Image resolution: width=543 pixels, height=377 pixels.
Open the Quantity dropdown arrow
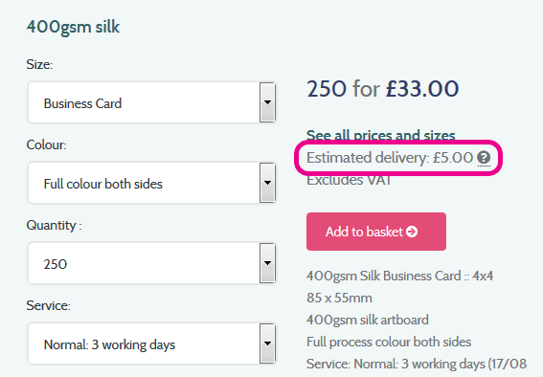point(267,263)
